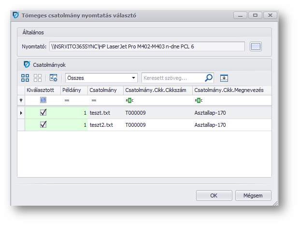Click the export download icon in toolbar
Viewport: 299px width, 226px height.
tap(224, 78)
